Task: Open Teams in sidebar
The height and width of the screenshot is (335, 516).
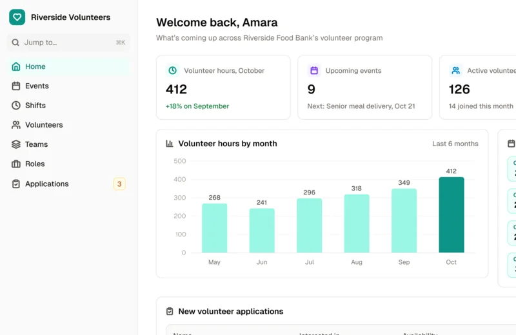Action: [x=68, y=144]
